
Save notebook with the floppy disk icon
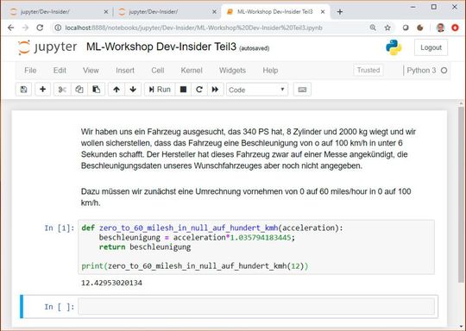(24, 90)
